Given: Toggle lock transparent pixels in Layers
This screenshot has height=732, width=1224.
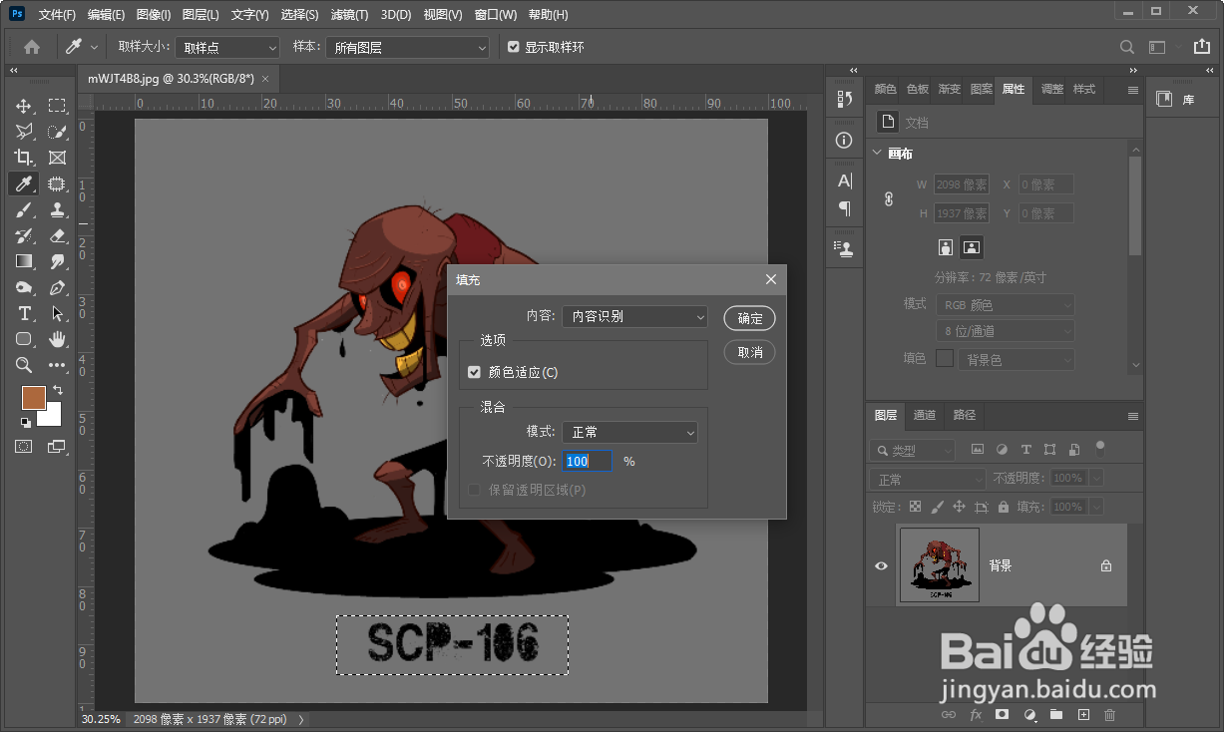Looking at the screenshot, I should click(x=915, y=507).
